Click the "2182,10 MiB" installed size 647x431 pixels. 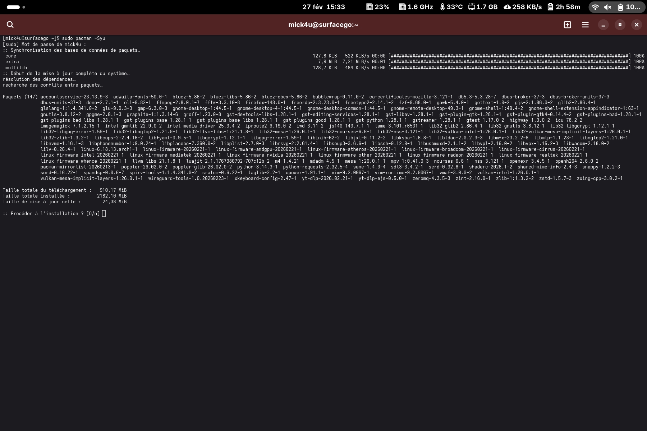[x=112, y=196]
